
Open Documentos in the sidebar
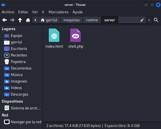21,68
